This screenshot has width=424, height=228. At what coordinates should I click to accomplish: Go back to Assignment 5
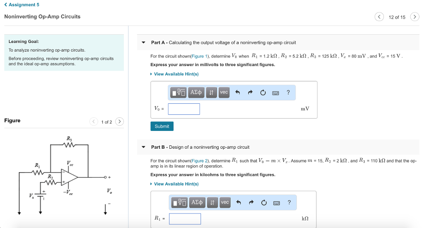click(22, 5)
